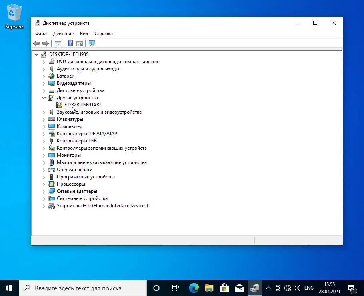
Task: Expand Системные устройства chevron
Action: (x=44, y=198)
